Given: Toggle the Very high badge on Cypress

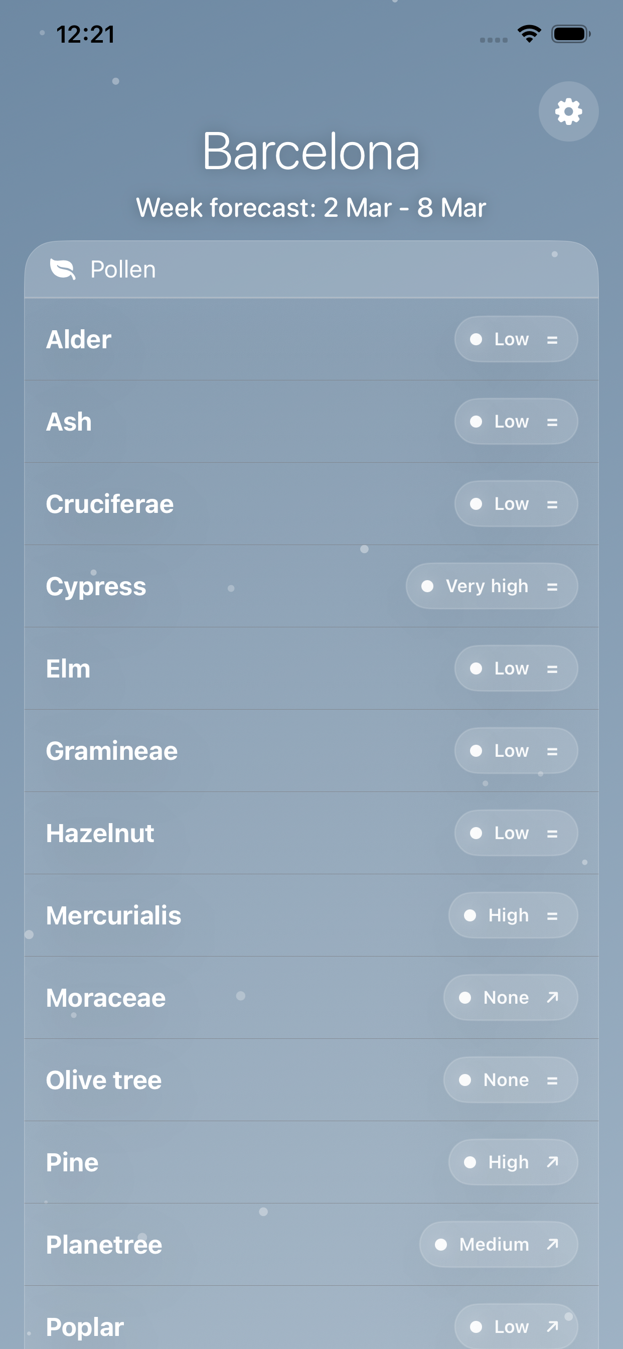Looking at the screenshot, I should coord(491,586).
